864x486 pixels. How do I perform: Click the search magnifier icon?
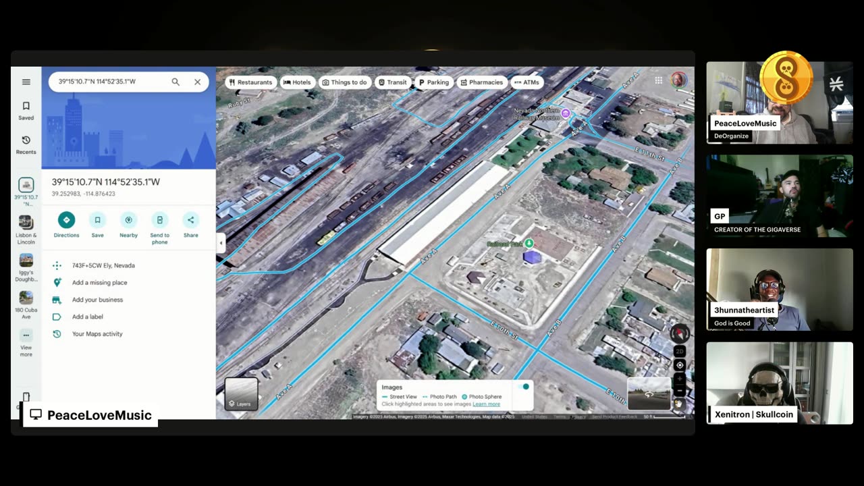pyautogui.click(x=175, y=82)
